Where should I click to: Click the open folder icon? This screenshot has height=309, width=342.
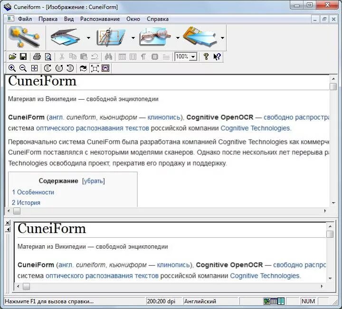click(13, 56)
